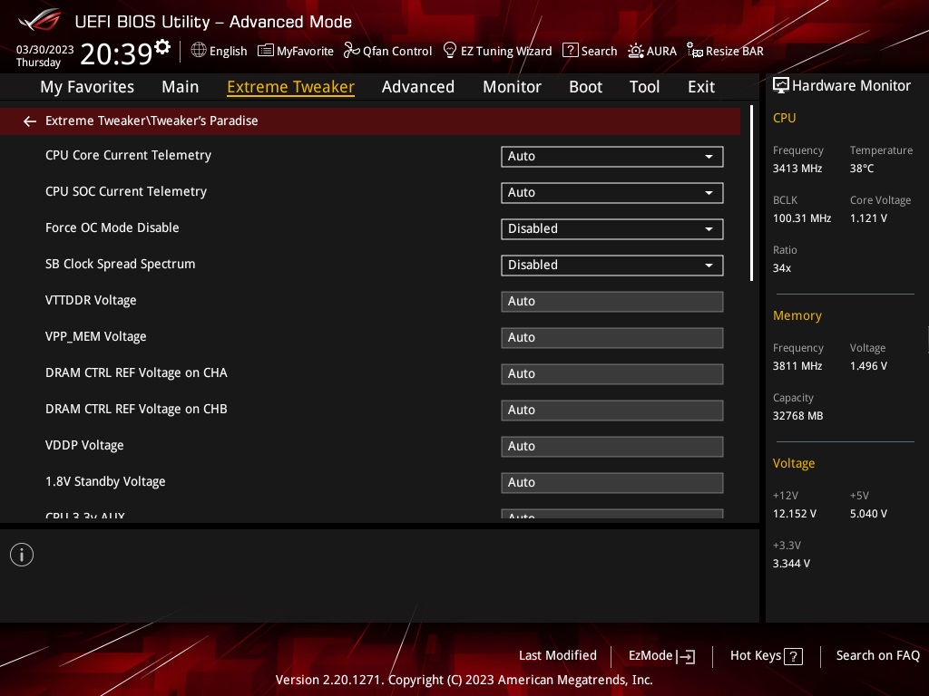This screenshot has height=696, width=929.
Task: Select SB Clock Spread Spectrum label
Action: pyautogui.click(x=121, y=264)
